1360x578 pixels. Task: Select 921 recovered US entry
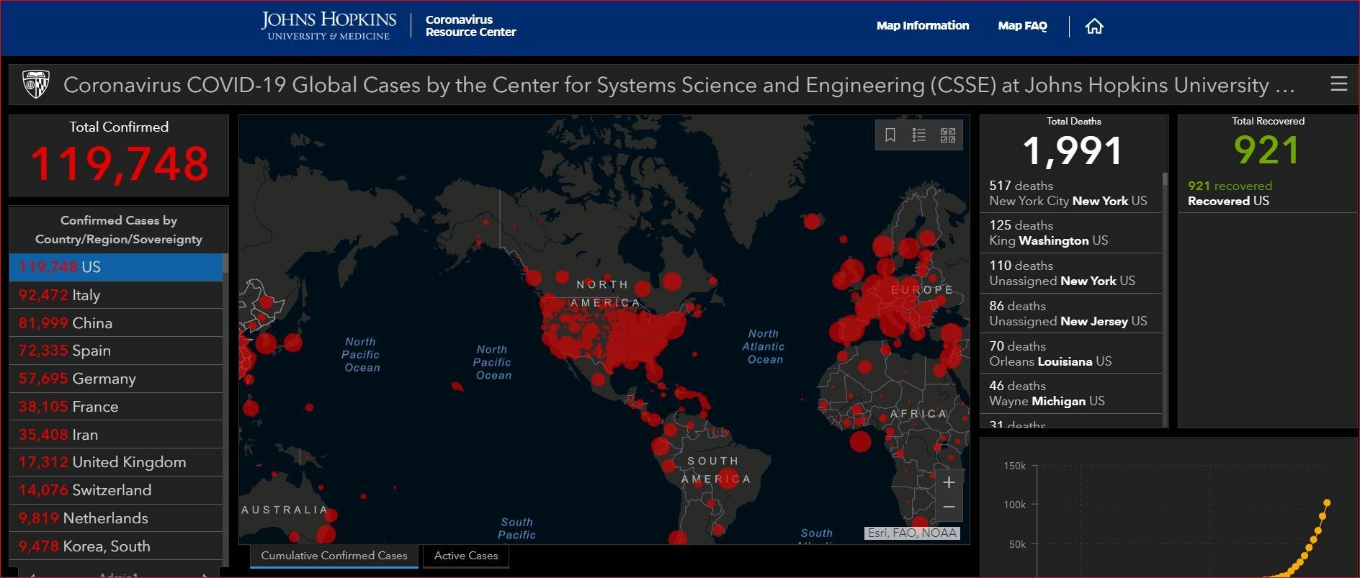(1268, 193)
